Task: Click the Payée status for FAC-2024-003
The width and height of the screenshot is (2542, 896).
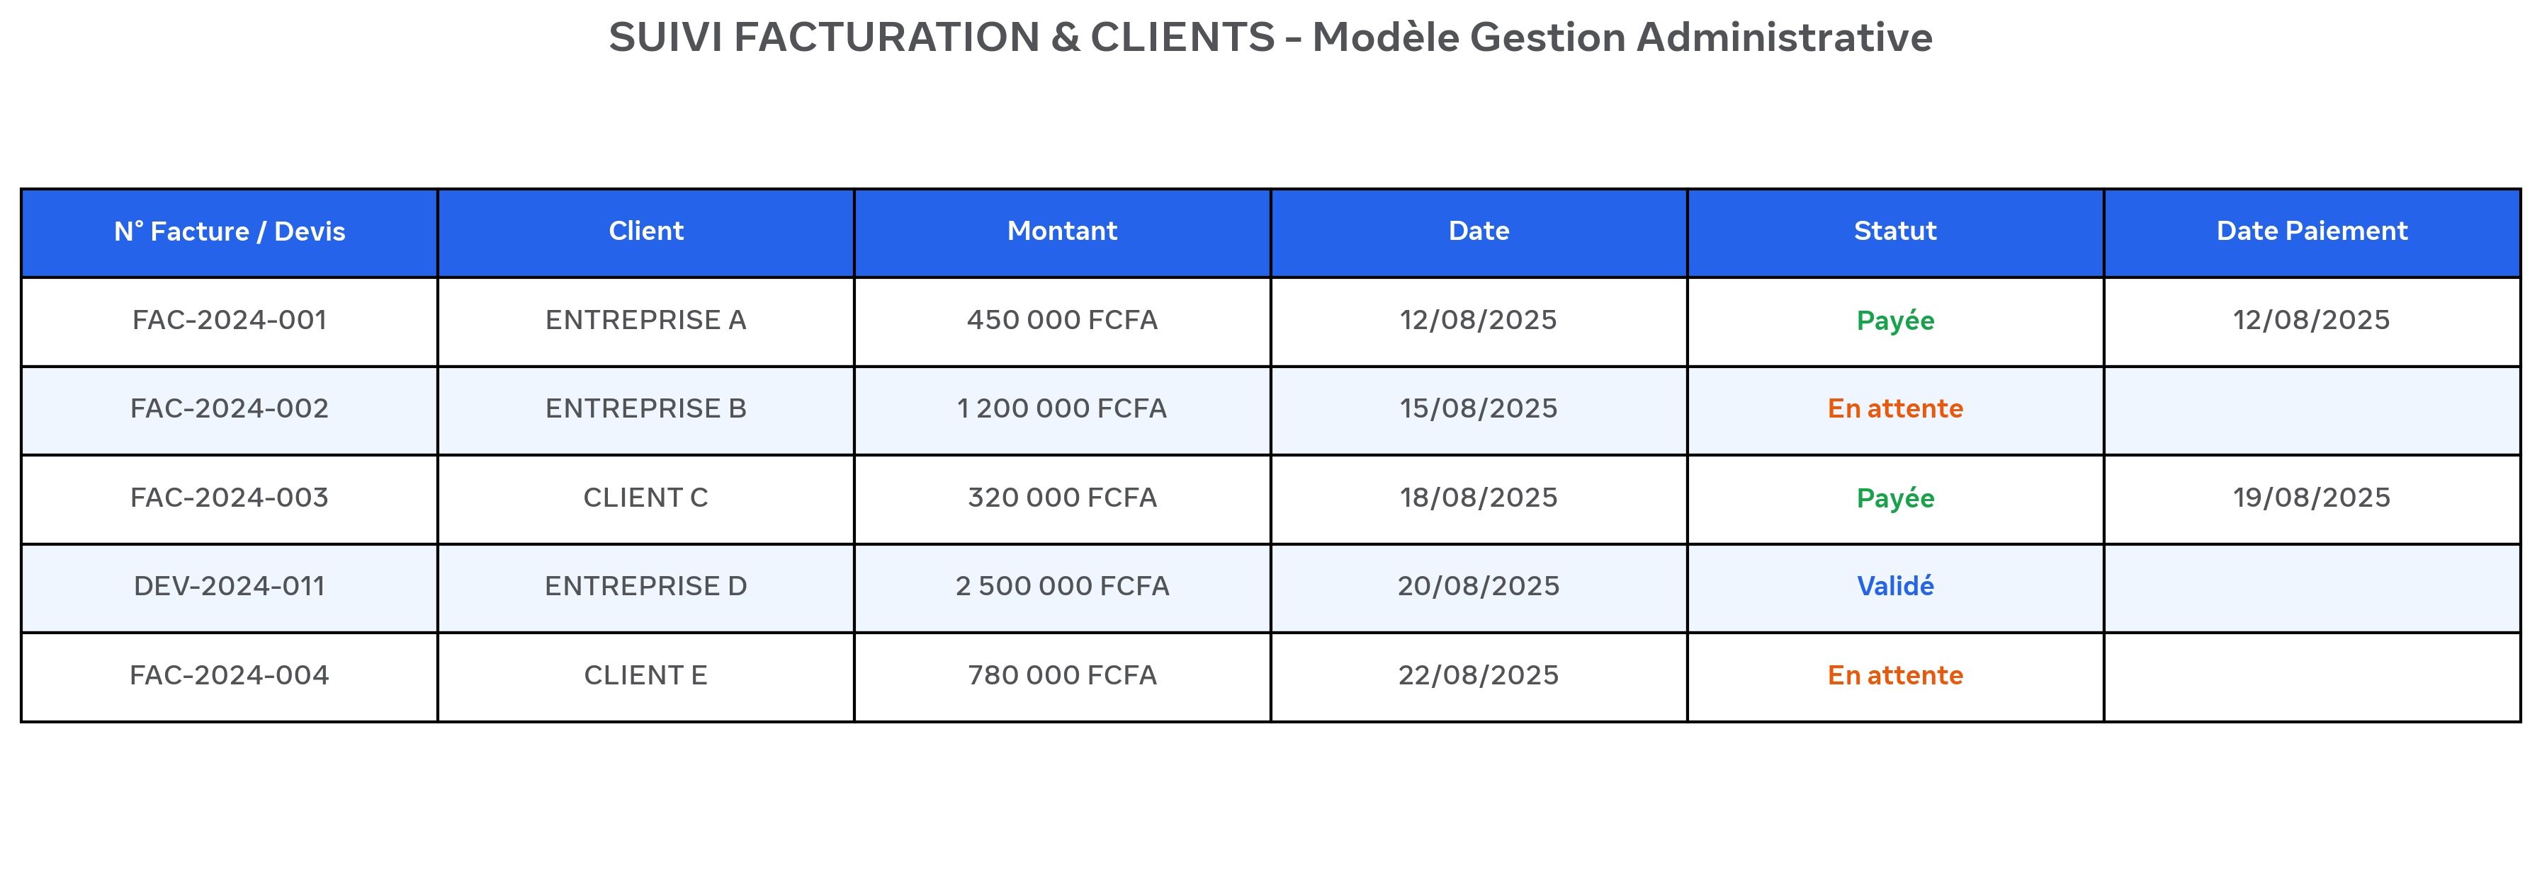Action: click(1894, 499)
